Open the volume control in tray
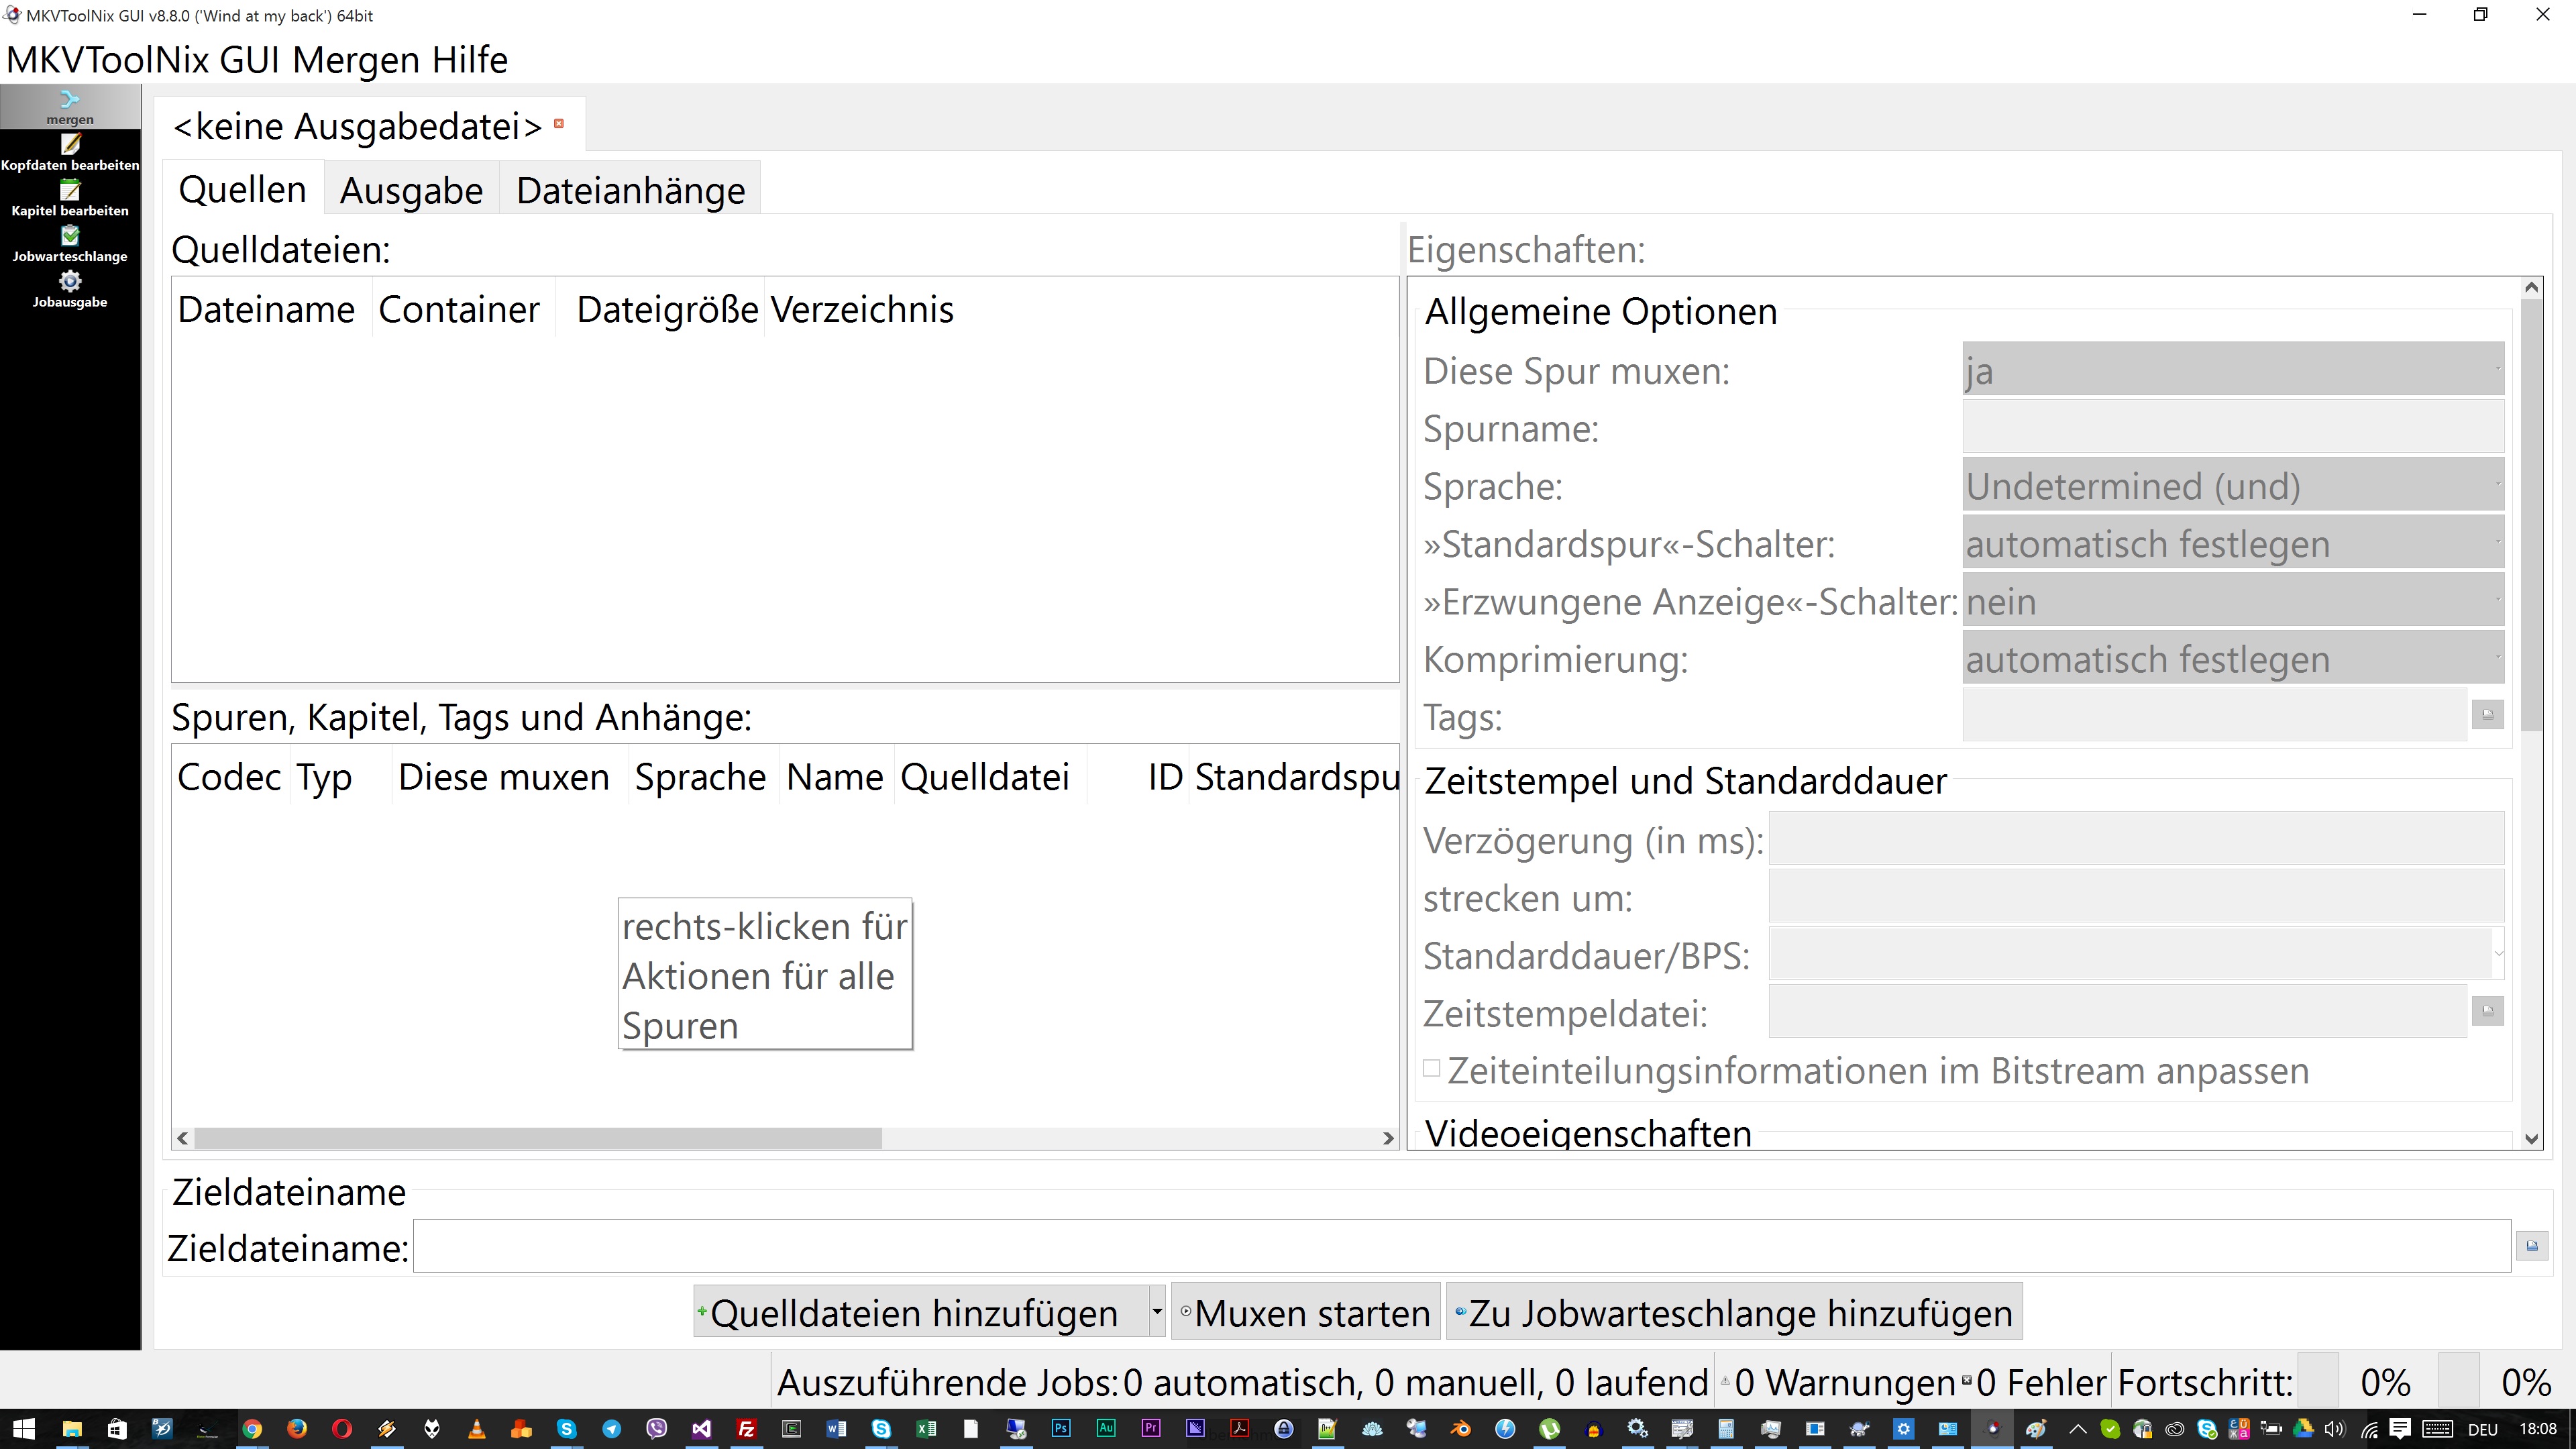Screen dimensions: 2576x1449 [2335, 1429]
